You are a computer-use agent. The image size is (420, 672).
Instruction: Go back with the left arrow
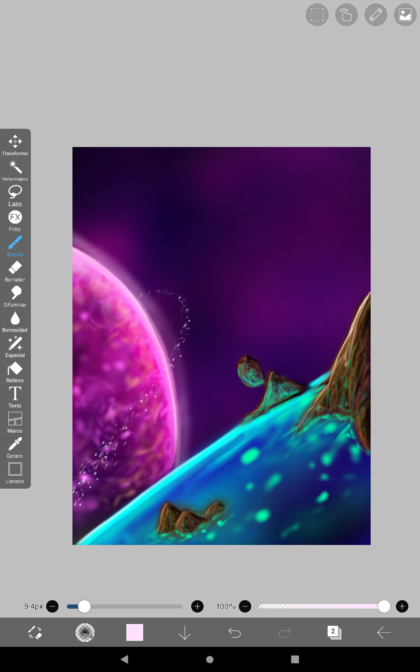[x=384, y=632]
